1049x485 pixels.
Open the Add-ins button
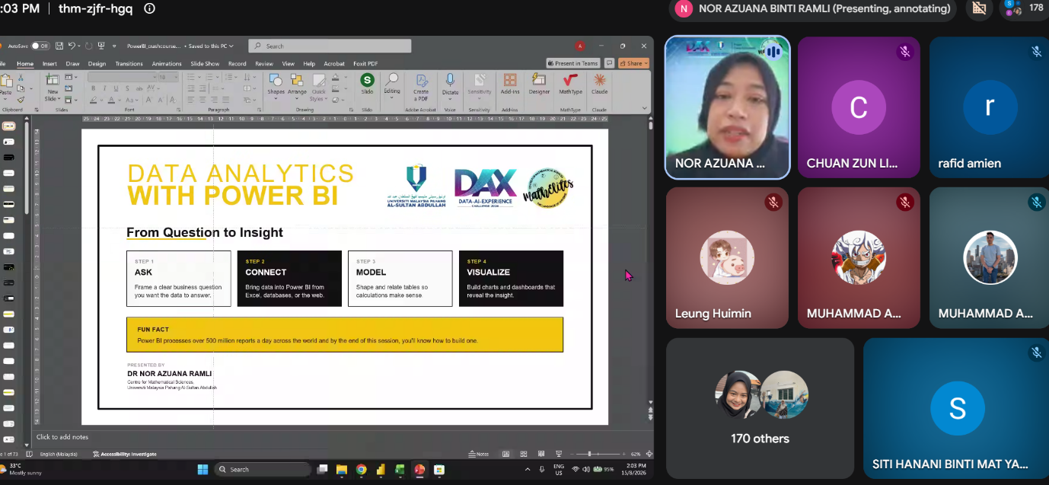tap(510, 85)
